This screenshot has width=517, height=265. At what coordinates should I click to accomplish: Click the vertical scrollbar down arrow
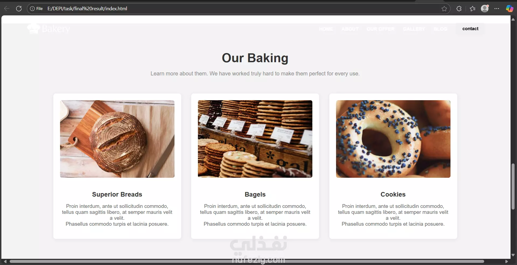[x=513, y=255]
